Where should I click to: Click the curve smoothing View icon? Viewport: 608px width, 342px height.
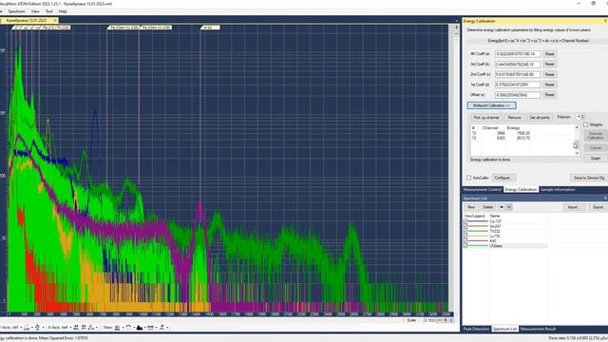pos(128,328)
